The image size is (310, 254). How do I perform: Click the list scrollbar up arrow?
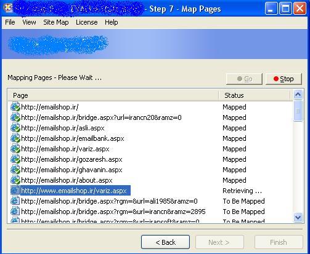(298, 95)
